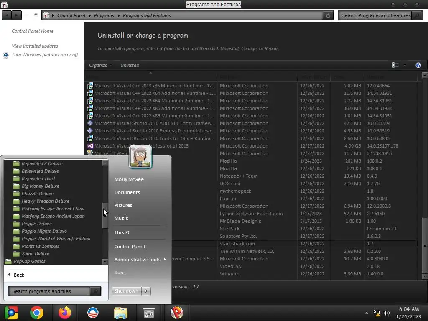
Task: Open Pictures from Start menu
Action: (x=123, y=205)
